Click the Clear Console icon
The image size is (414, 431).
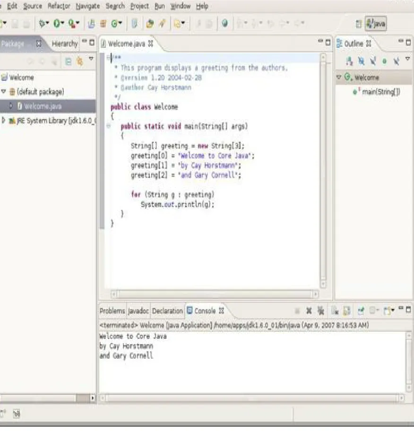[335, 311]
